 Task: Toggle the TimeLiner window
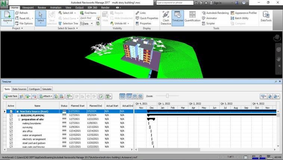click(x=178, y=18)
